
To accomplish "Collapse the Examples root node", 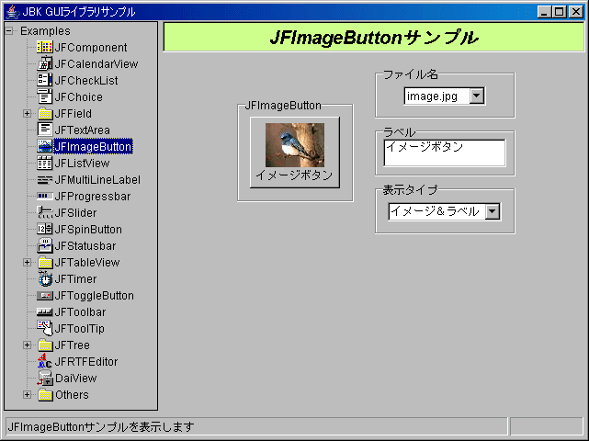I will click(x=9, y=31).
